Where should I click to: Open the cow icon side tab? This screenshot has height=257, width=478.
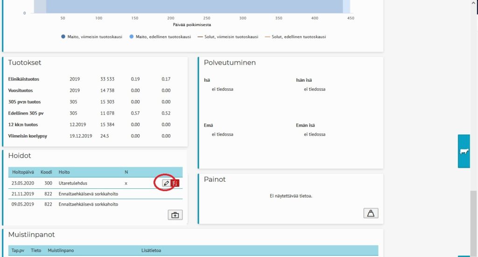[464, 151]
